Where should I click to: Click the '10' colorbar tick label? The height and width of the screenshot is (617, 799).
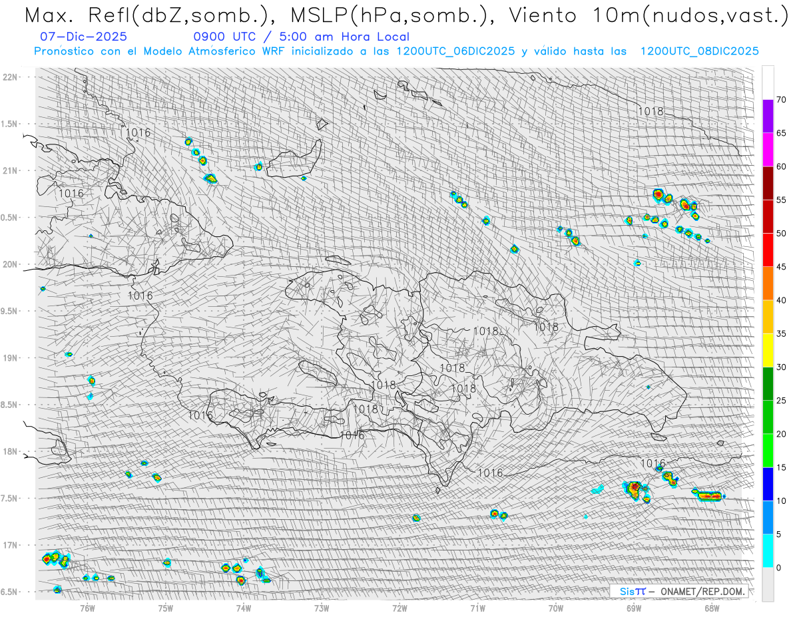pos(782,501)
